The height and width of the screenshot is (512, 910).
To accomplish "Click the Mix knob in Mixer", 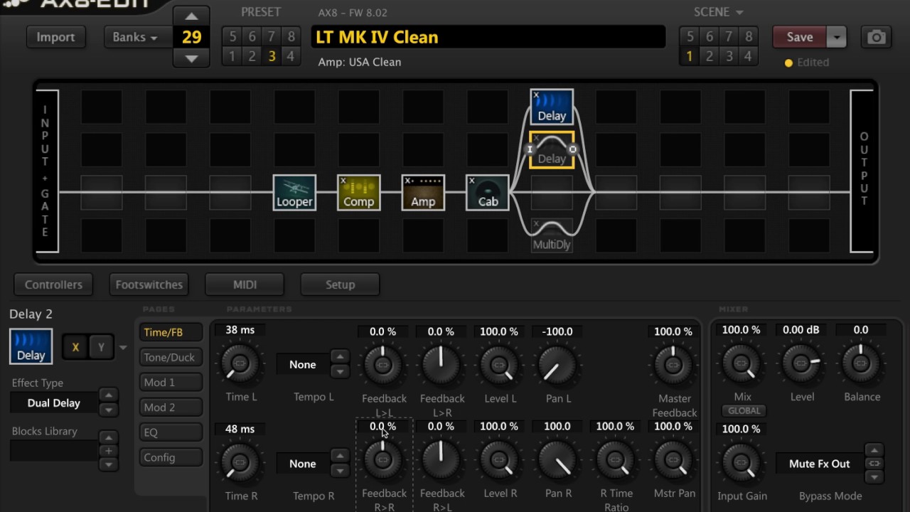I will point(742,363).
